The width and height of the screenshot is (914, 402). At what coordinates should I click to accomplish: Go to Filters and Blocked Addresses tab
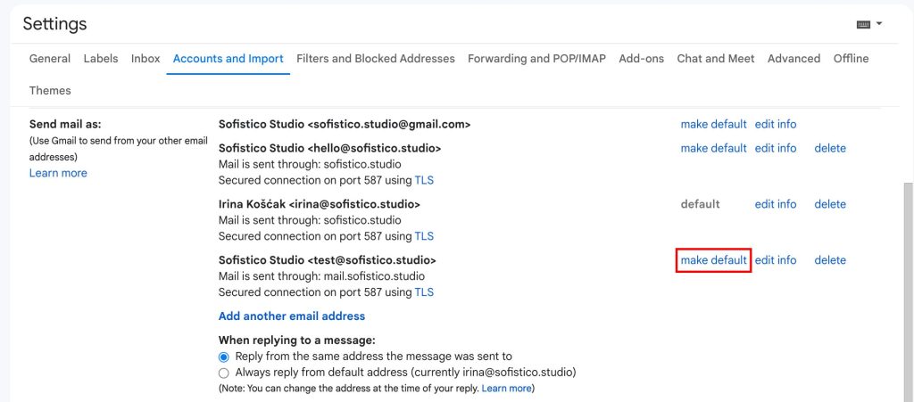tap(376, 59)
